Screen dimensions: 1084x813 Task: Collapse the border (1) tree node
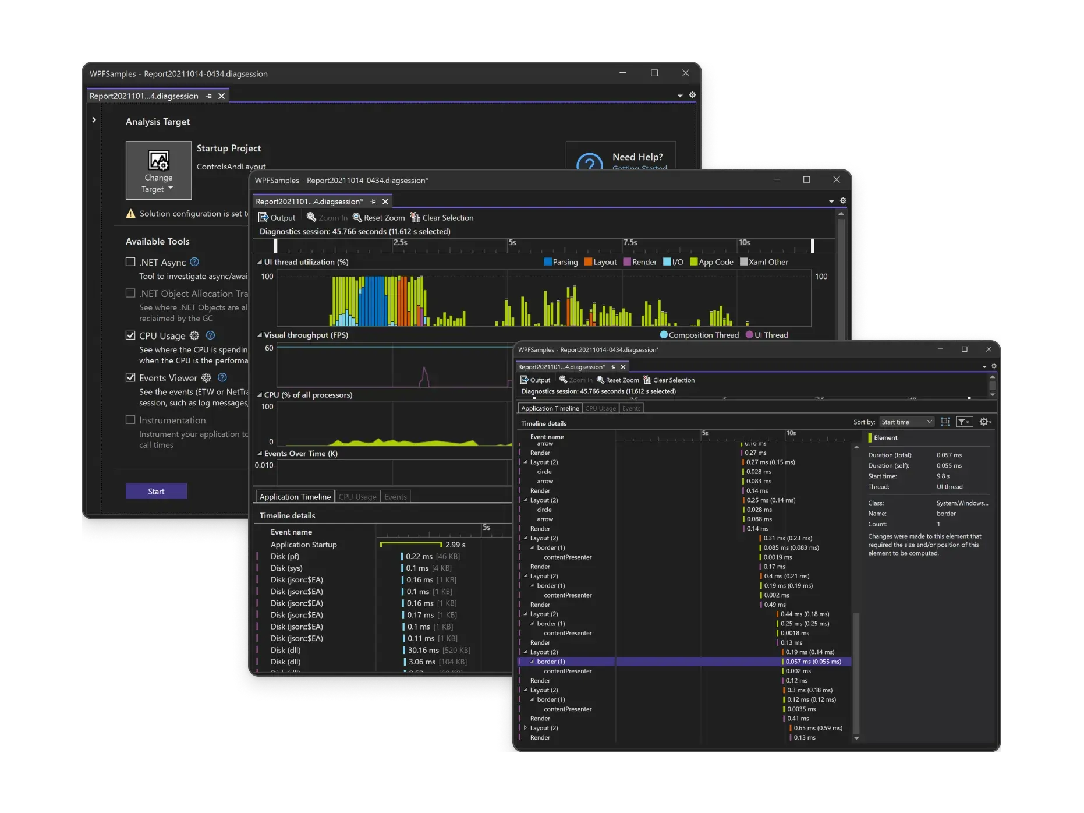pos(532,662)
